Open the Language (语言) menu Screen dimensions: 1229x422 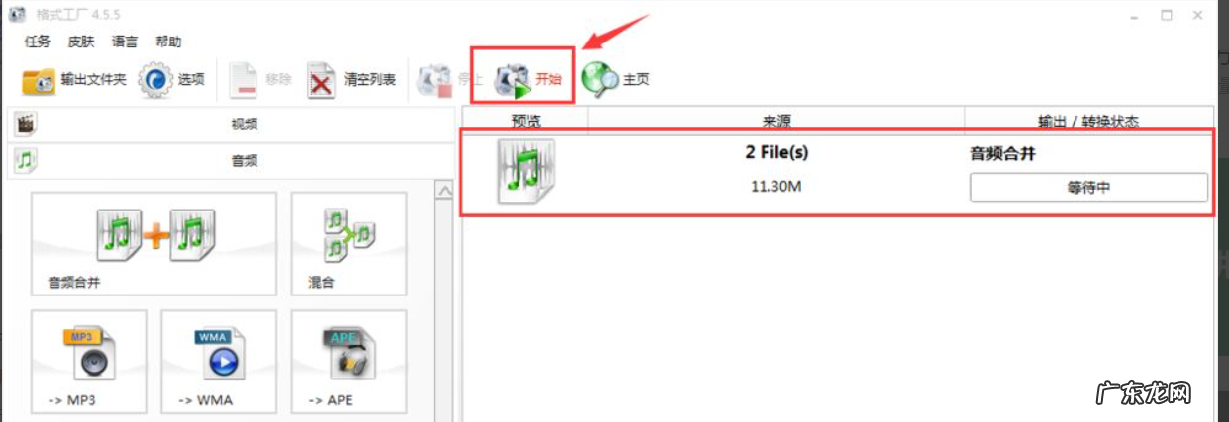pyautogui.click(x=125, y=42)
